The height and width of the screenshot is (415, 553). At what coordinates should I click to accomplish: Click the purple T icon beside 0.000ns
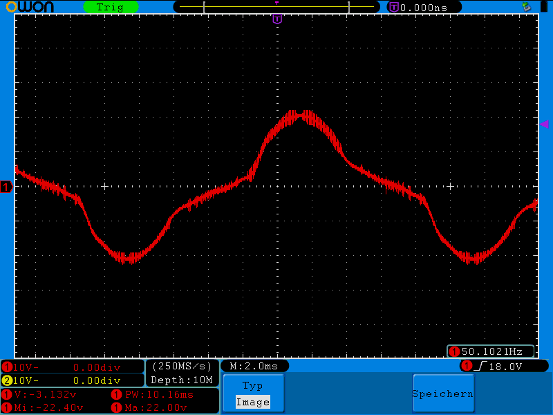click(393, 7)
